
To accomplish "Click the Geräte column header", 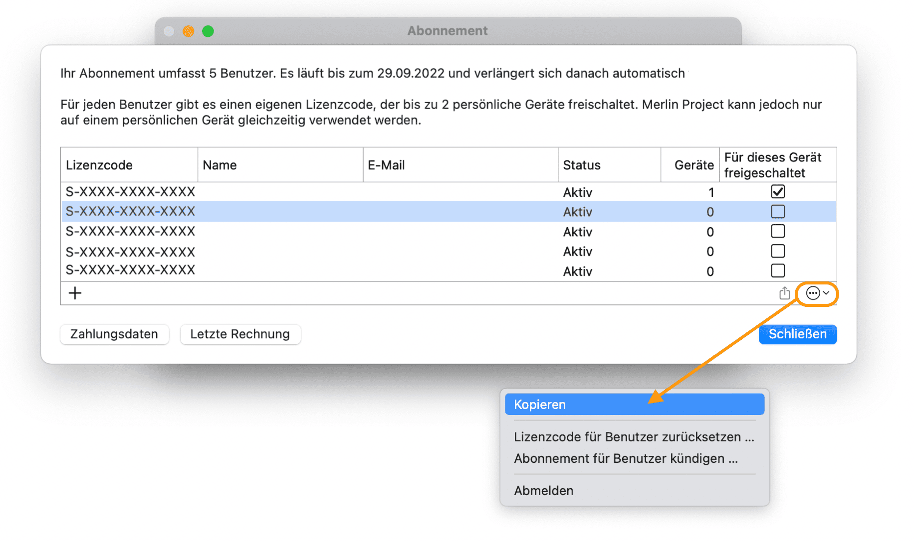I will coord(693,165).
